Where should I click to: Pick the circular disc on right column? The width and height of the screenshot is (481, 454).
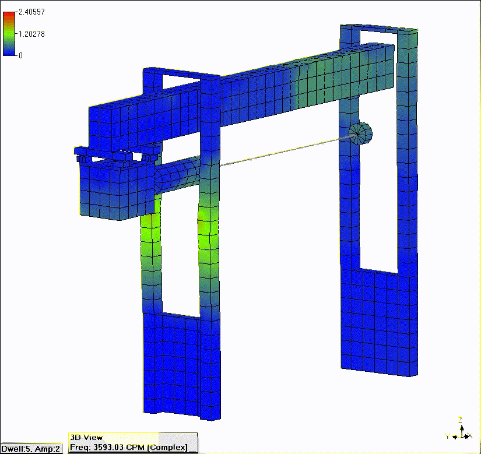(x=359, y=133)
